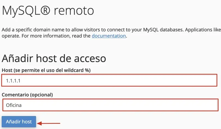
Task: Place cursor on the Oficina text
Action: pos(14,105)
